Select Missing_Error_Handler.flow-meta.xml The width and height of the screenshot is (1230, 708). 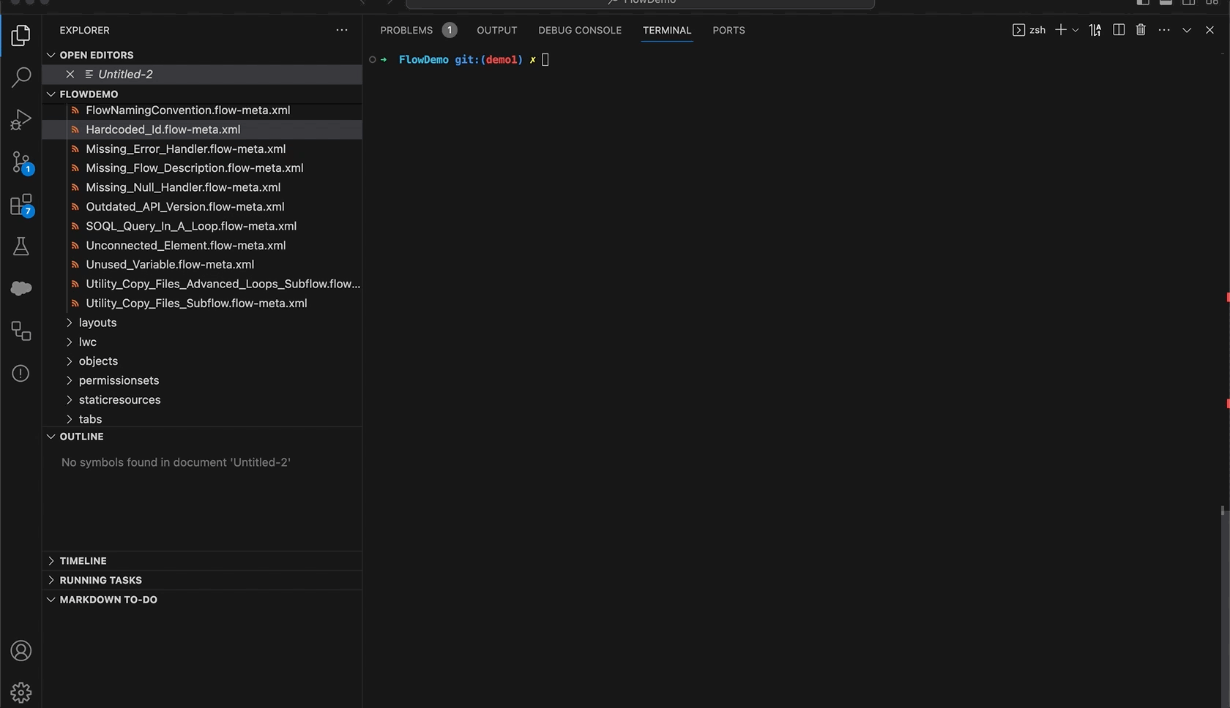tap(186, 148)
